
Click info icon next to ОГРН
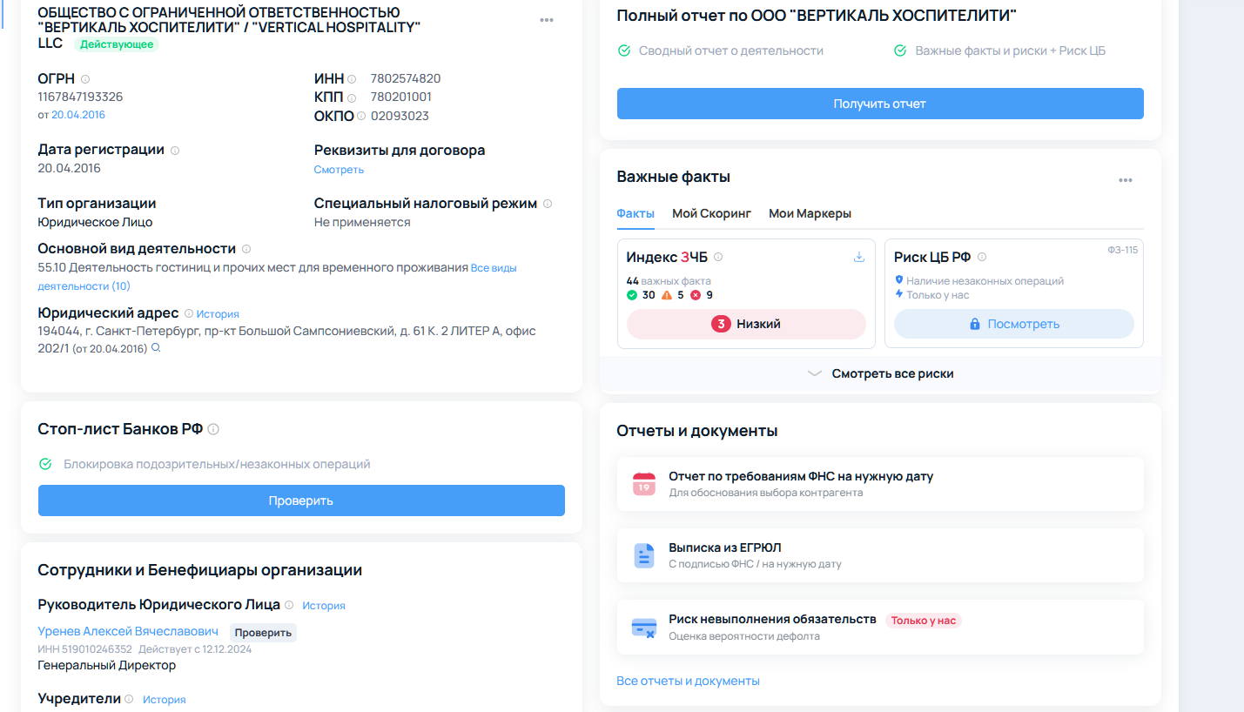click(x=85, y=78)
